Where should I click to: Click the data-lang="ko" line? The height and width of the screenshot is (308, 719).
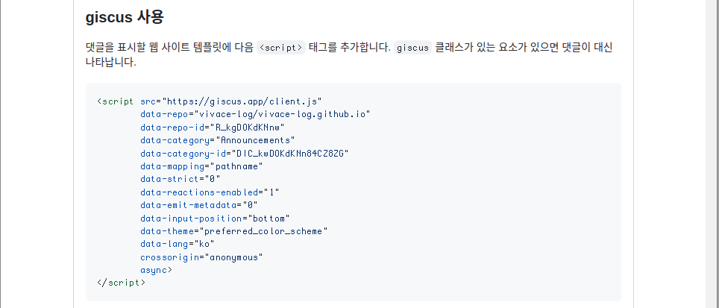178,245
